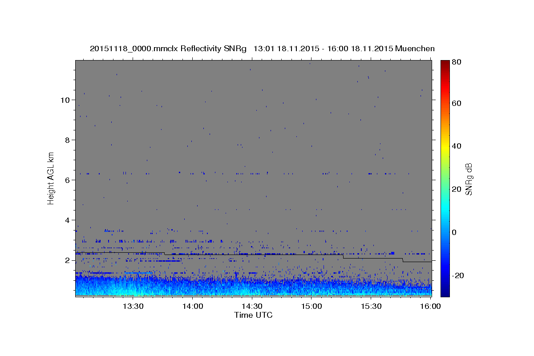Click the colorbar value 80
This screenshot has height=356, width=534.
click(457, 62)
